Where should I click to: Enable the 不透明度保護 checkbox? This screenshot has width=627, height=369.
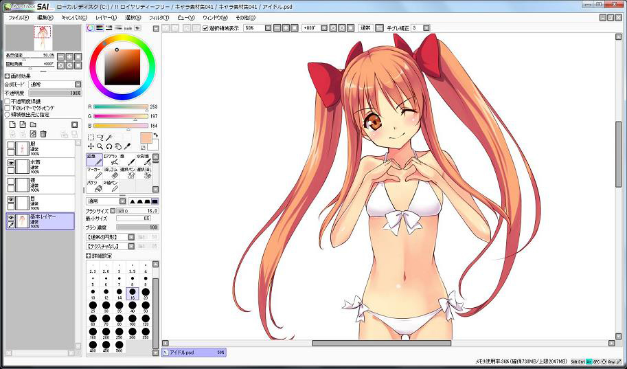(8, 102)
